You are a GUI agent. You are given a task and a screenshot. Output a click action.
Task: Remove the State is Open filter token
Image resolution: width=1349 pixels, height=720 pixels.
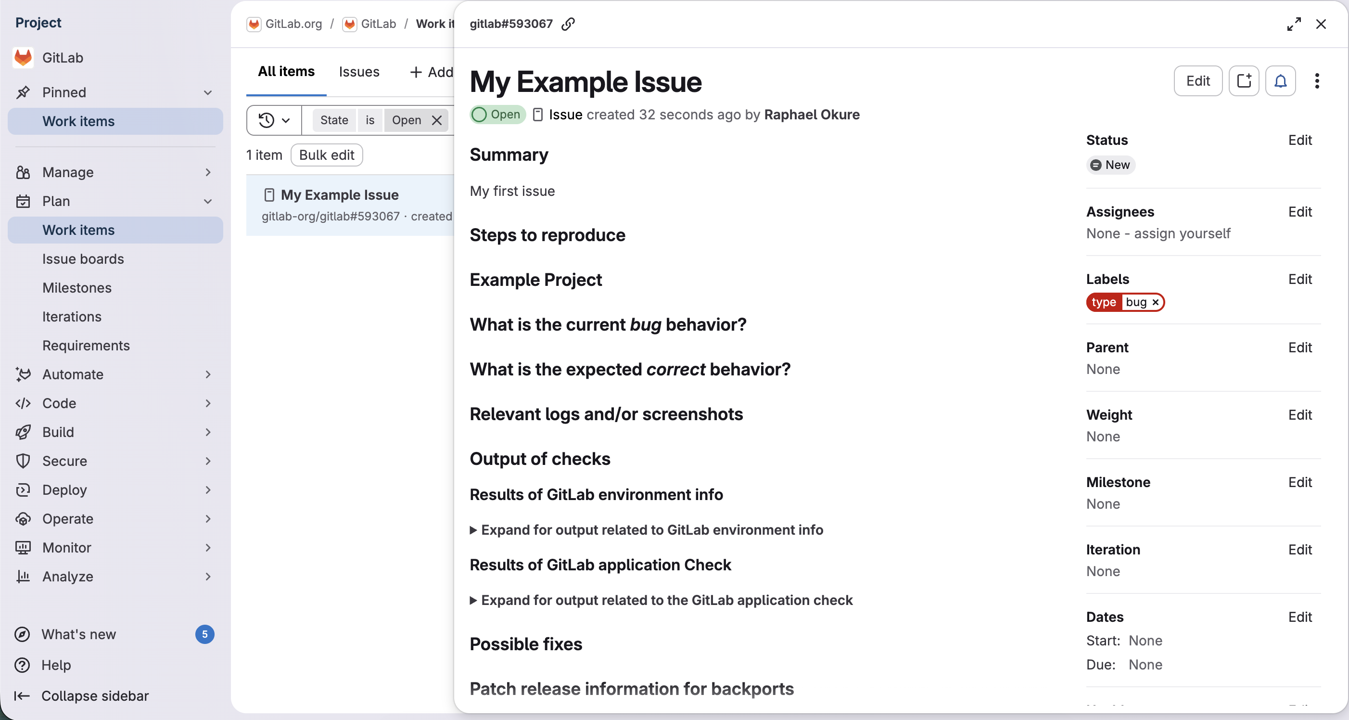click(x=437, y=120)
